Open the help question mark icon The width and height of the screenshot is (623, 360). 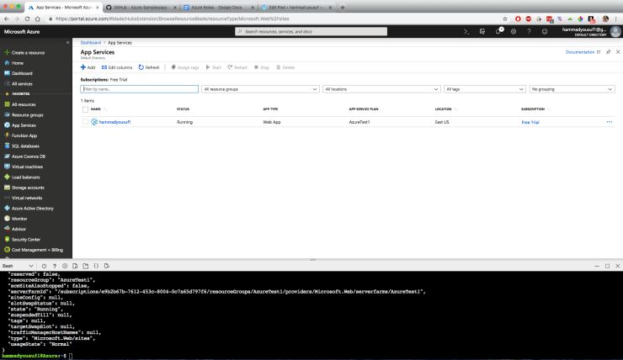pos(530,31)
